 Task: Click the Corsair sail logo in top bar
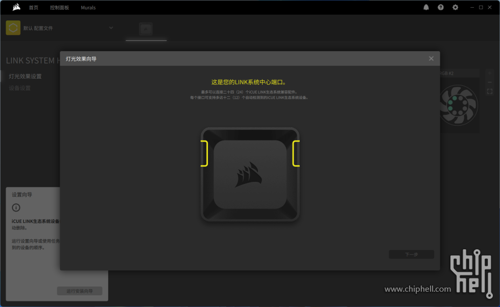(x=16, y=7)
